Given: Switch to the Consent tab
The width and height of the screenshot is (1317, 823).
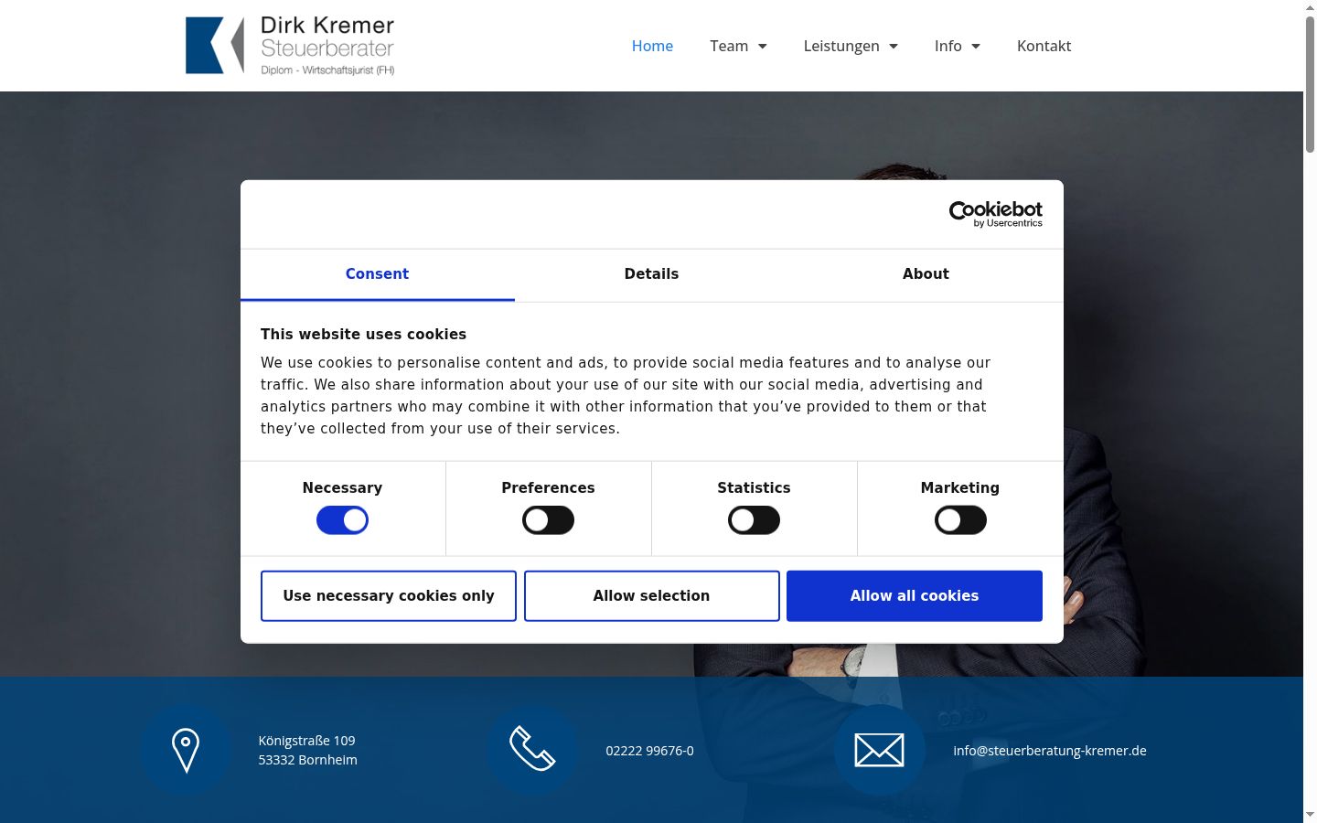Looking at the screenshot, I should [377, 274].
